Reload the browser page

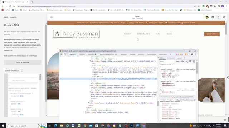pos(10,6)
